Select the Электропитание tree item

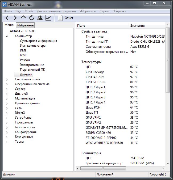tap(32, 65)
